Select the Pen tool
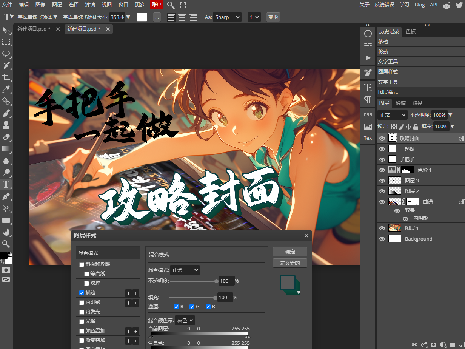465x349 pixels. click(6, 196)
